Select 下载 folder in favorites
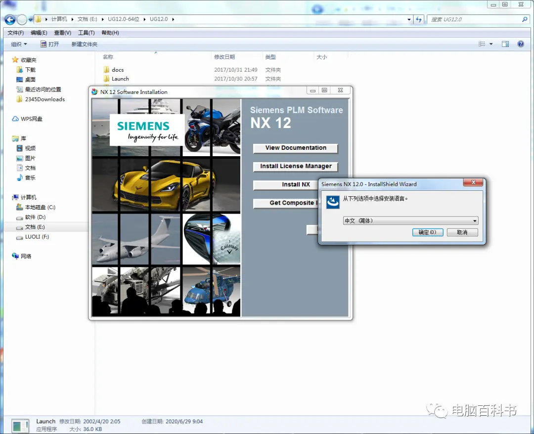Image resolution: width=534 pixels, height=434 pixels. click(26, 70)
